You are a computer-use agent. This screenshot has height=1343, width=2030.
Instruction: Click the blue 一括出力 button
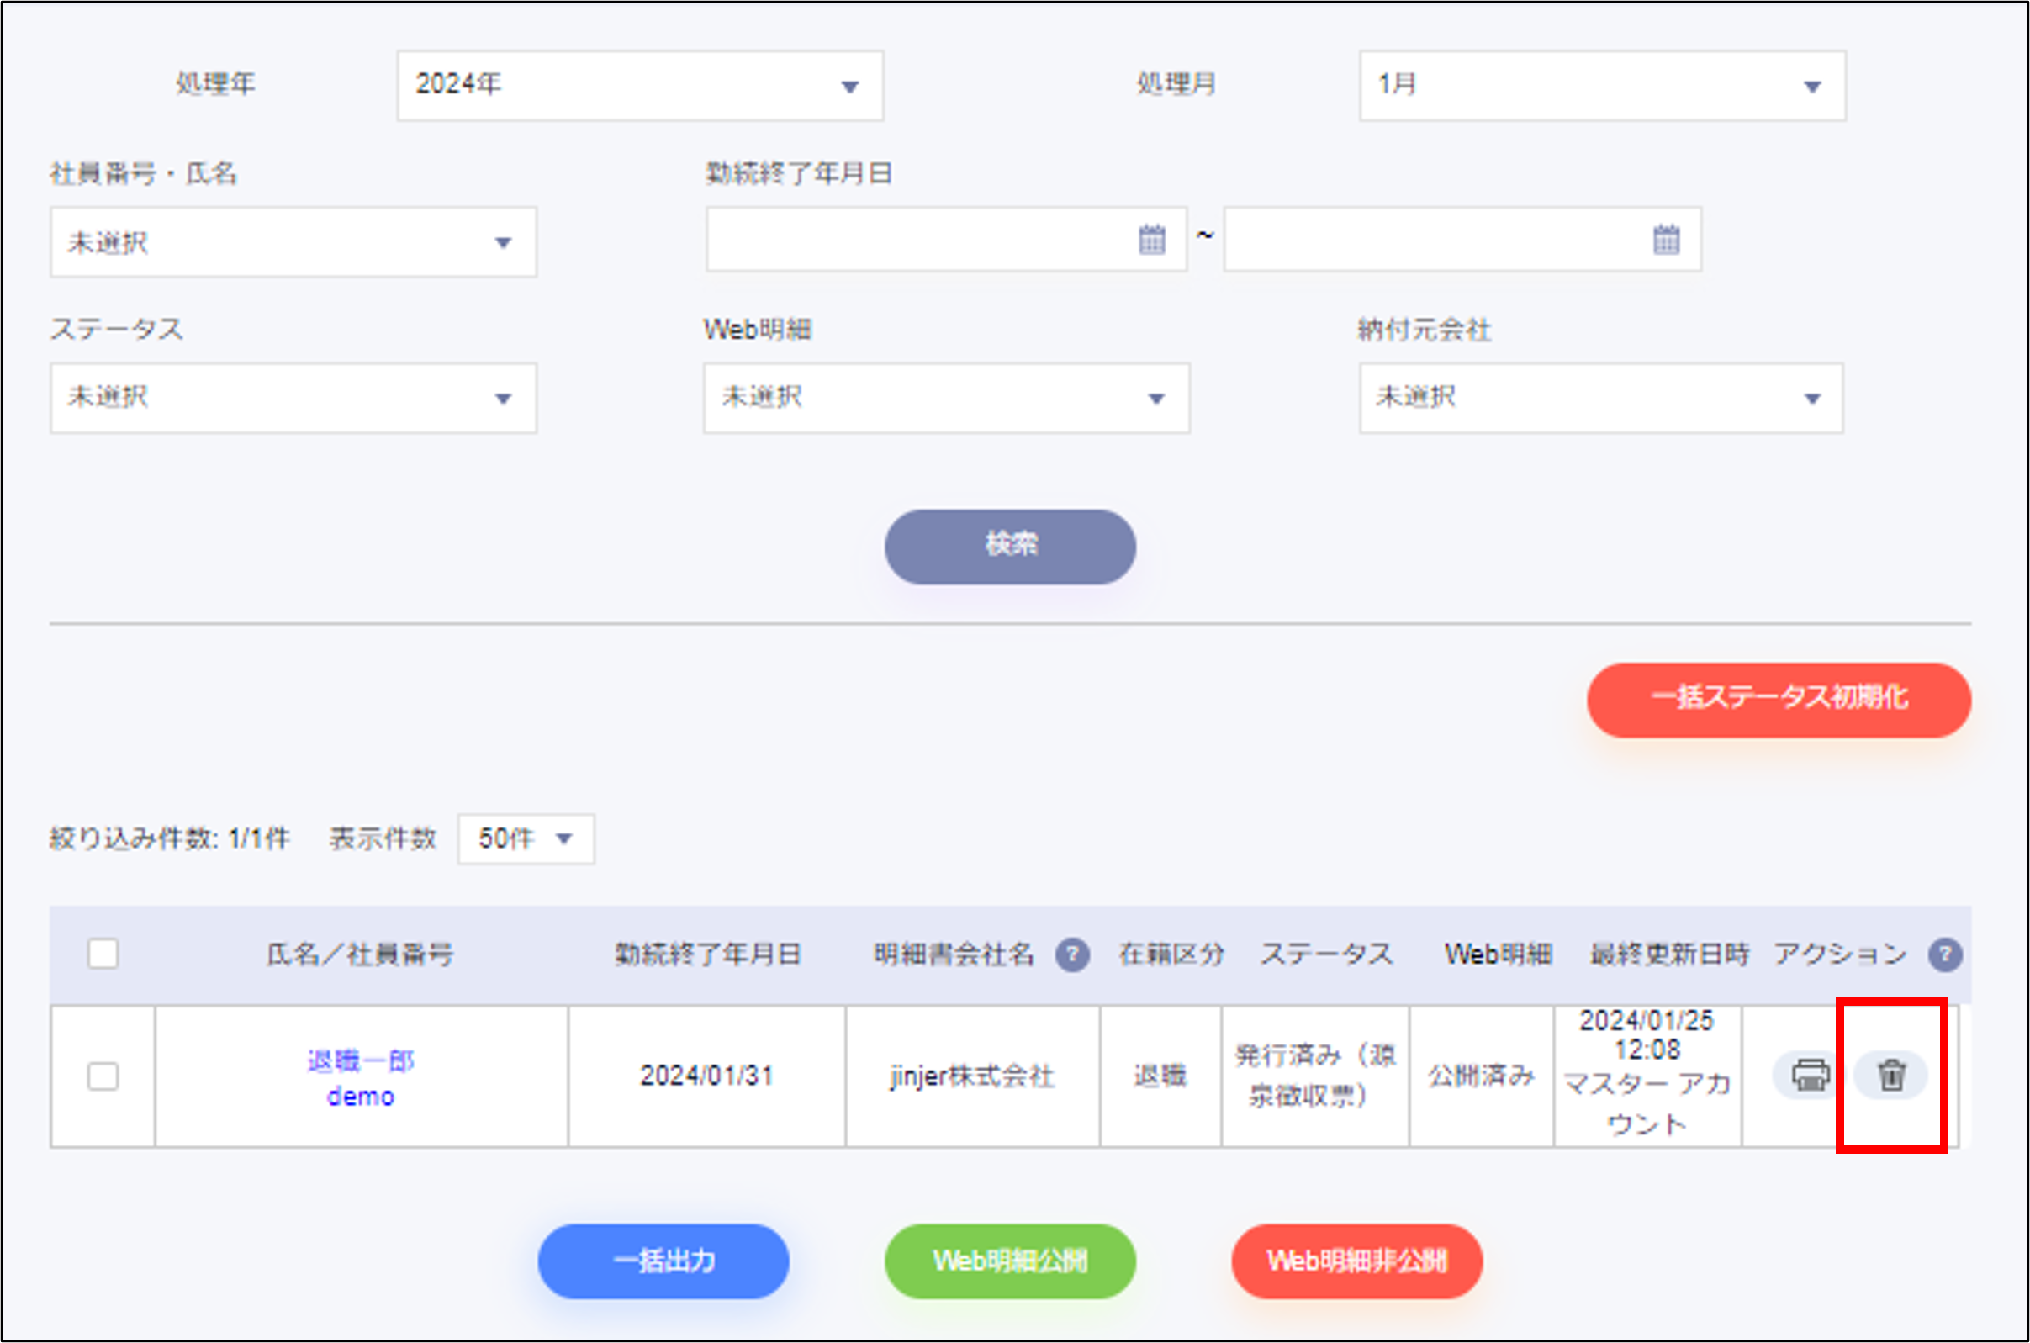pyautogui.click(x=663, y=1261)
